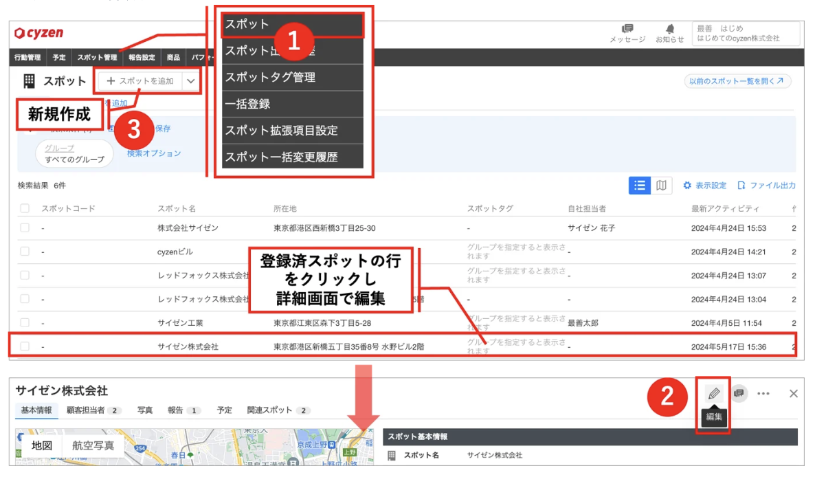Sort by 最新アクティビティ column header
The width and height of the screenshot is (815, 477).
click(725, 208)
